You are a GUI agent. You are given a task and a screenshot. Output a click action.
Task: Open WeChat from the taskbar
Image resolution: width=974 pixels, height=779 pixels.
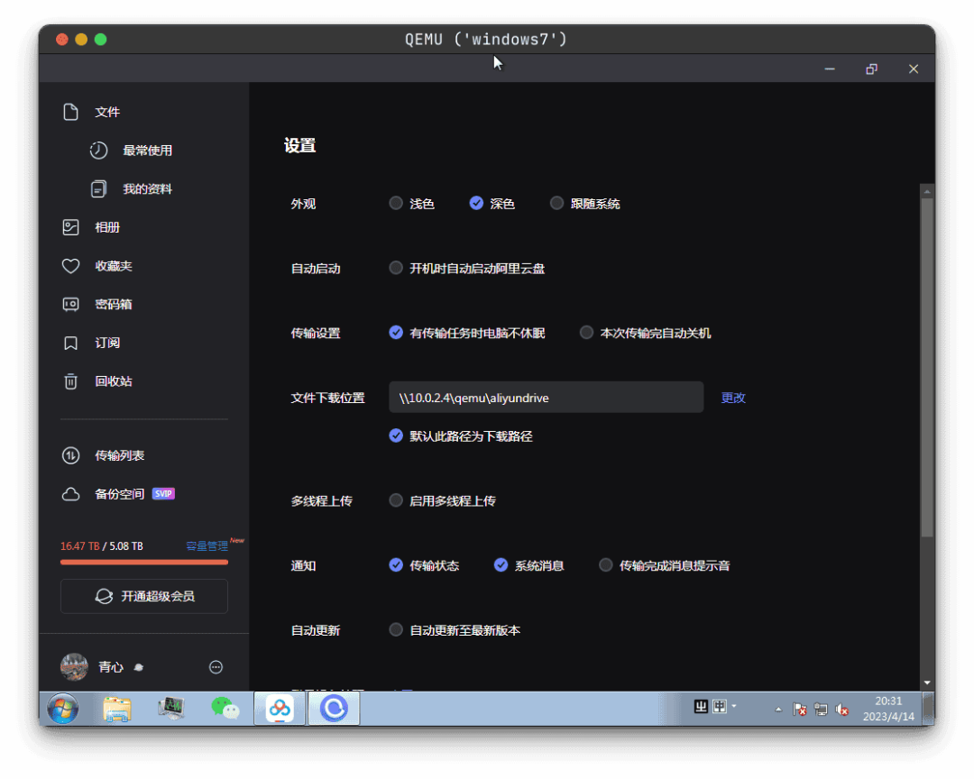225,708
